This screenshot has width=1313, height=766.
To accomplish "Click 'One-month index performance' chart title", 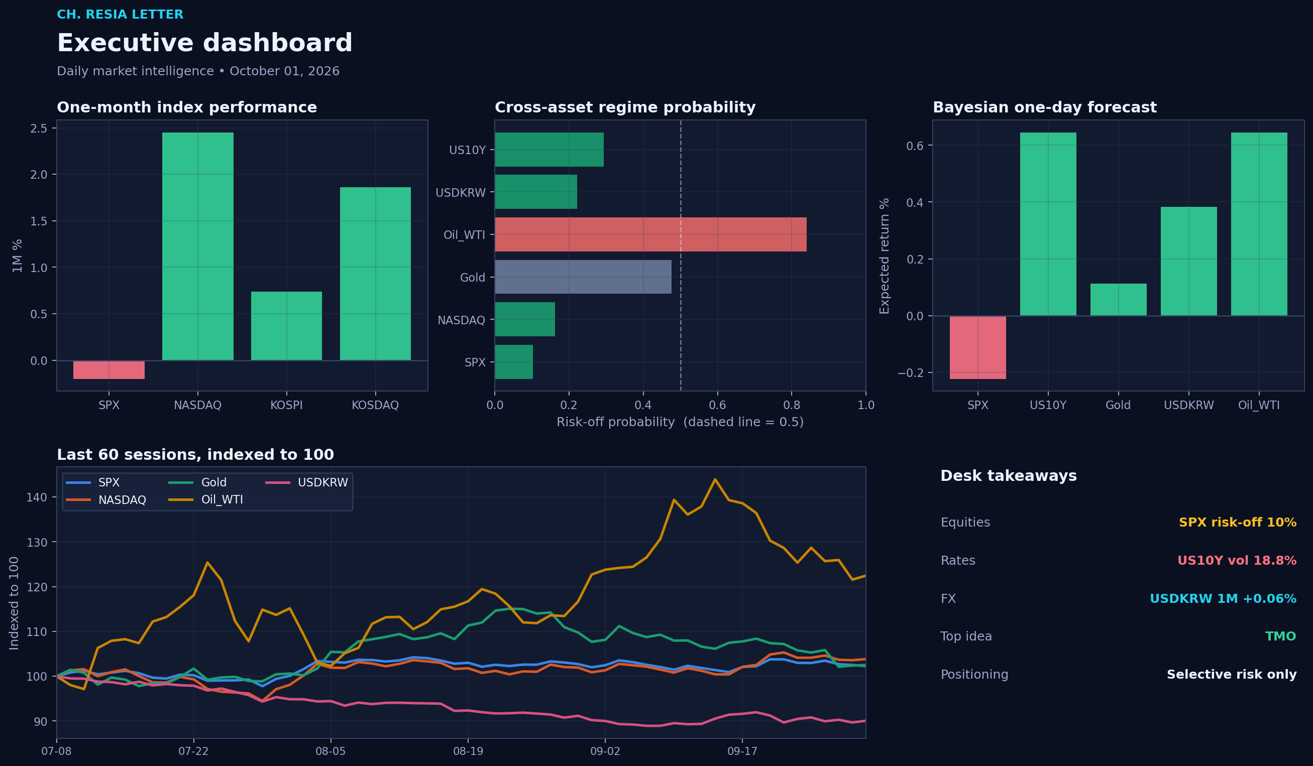I will pos(187,107).
